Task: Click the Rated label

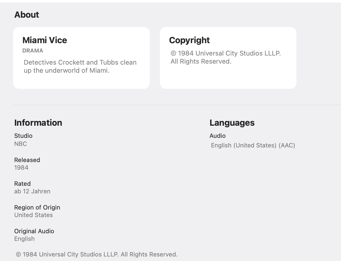Action: pyautogui.click(x=22, y=184)
